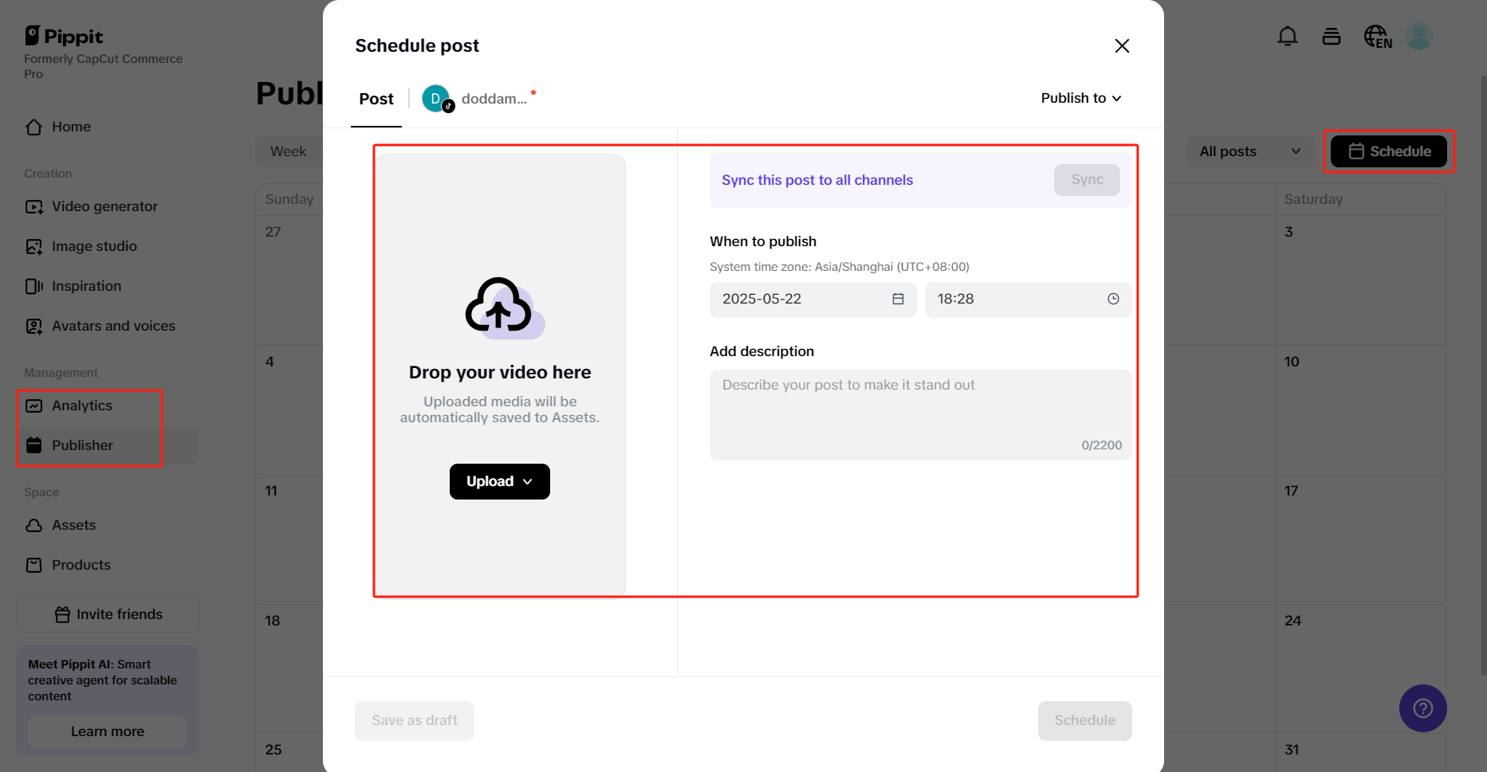Open the help question mark button

point(1423,708)
